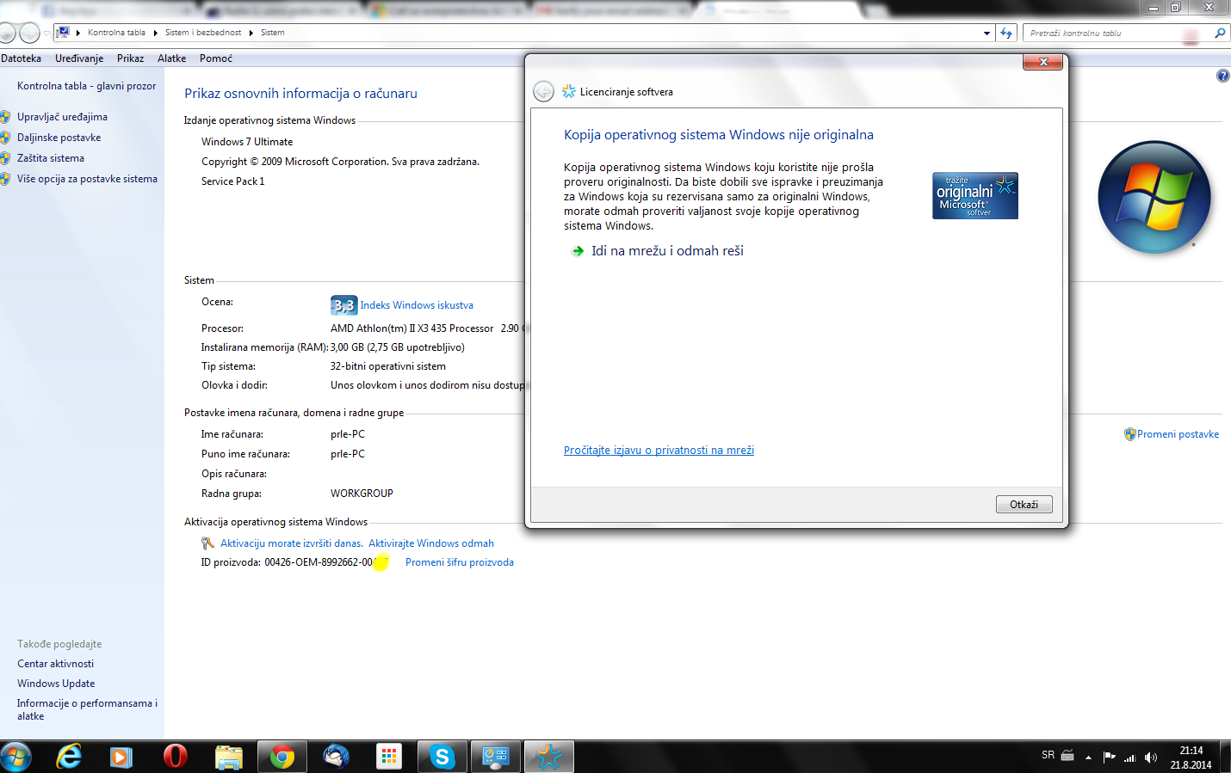
Task: Open 'Windows Update' link in sidebar
Action: tap(56, 684)
